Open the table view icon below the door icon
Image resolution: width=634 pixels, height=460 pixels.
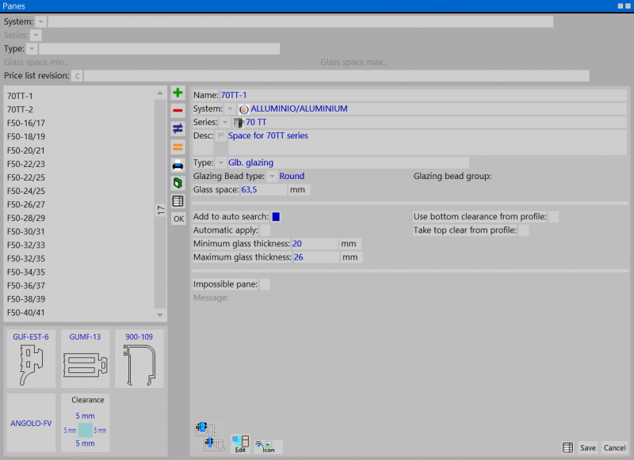[x=178, y=201]
